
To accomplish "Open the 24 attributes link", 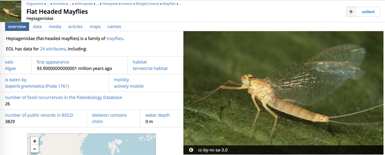I will point(53,49).
